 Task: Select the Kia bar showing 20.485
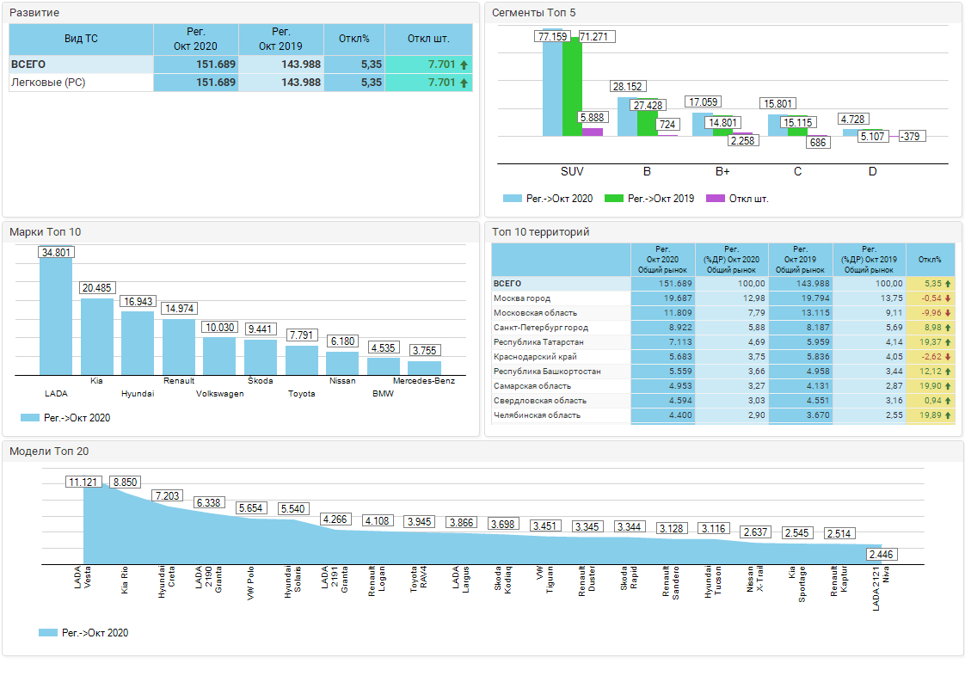click(x=96, y=336)
